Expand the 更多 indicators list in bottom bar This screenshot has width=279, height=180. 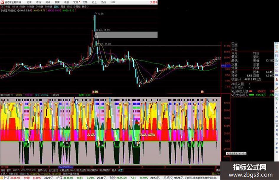pos(114,170)
